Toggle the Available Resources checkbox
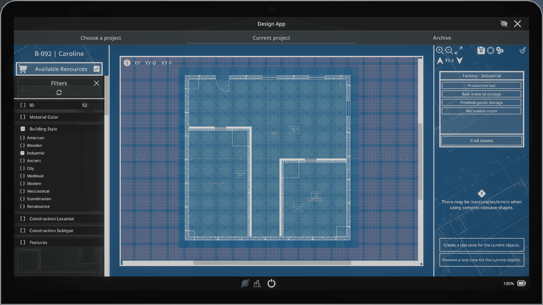This screenshot has height=305, width=543. [96, 69]
